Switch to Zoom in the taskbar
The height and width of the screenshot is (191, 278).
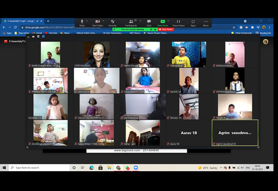[x=136, y=168]
